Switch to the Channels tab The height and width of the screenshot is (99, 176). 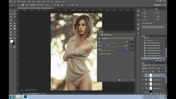[x=148, y=63]
